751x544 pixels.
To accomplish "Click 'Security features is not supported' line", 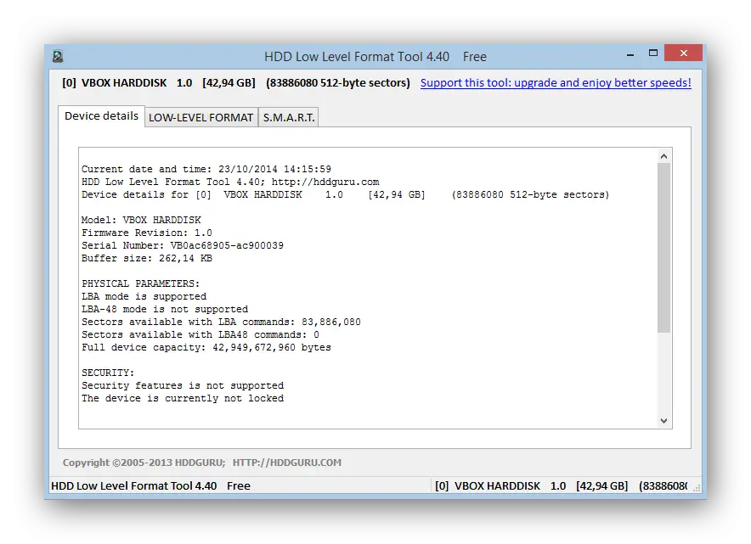I will click(183, 385).
